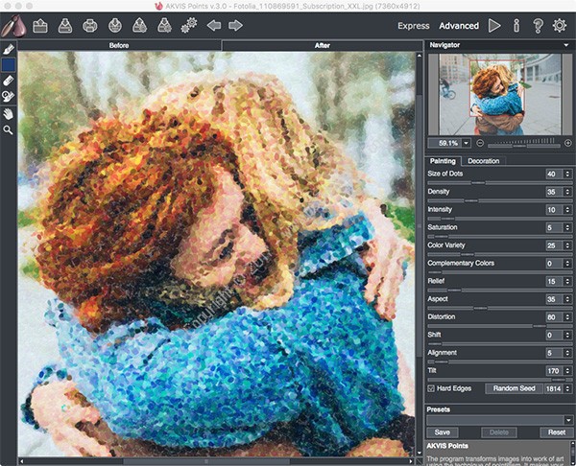The image size is (576, 466).
Task: Show the Before tab
Action: tap(119, 45)
